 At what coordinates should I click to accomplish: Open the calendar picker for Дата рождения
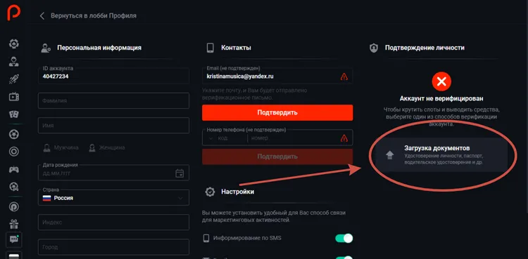tap(180, 173)
